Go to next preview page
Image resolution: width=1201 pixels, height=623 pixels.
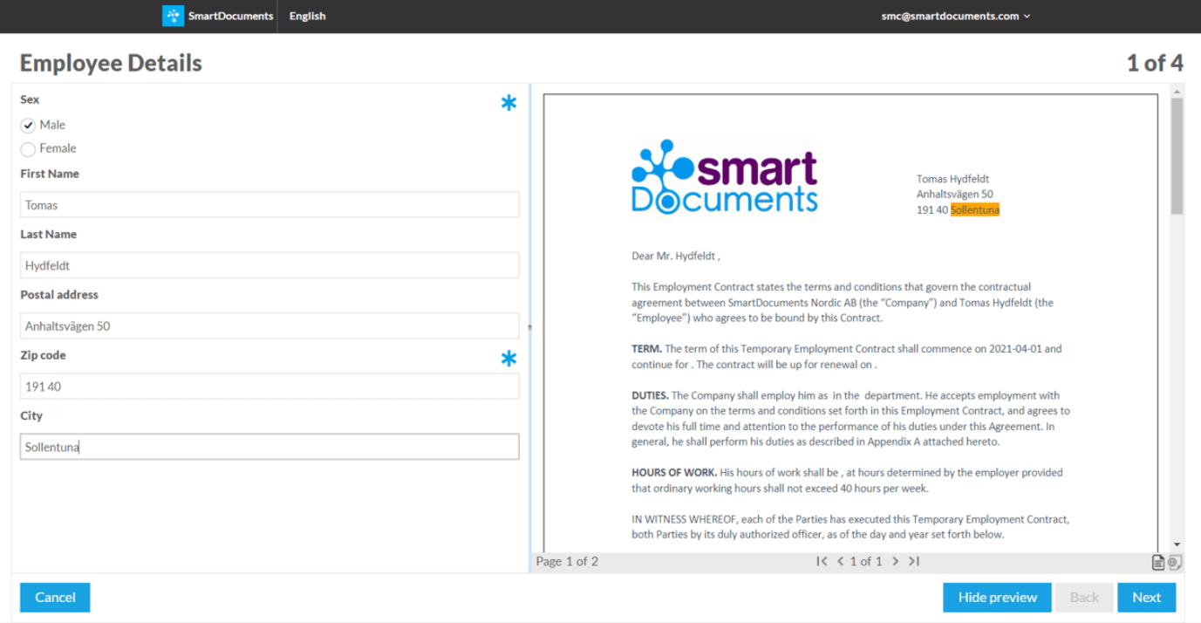click(895, 561)
